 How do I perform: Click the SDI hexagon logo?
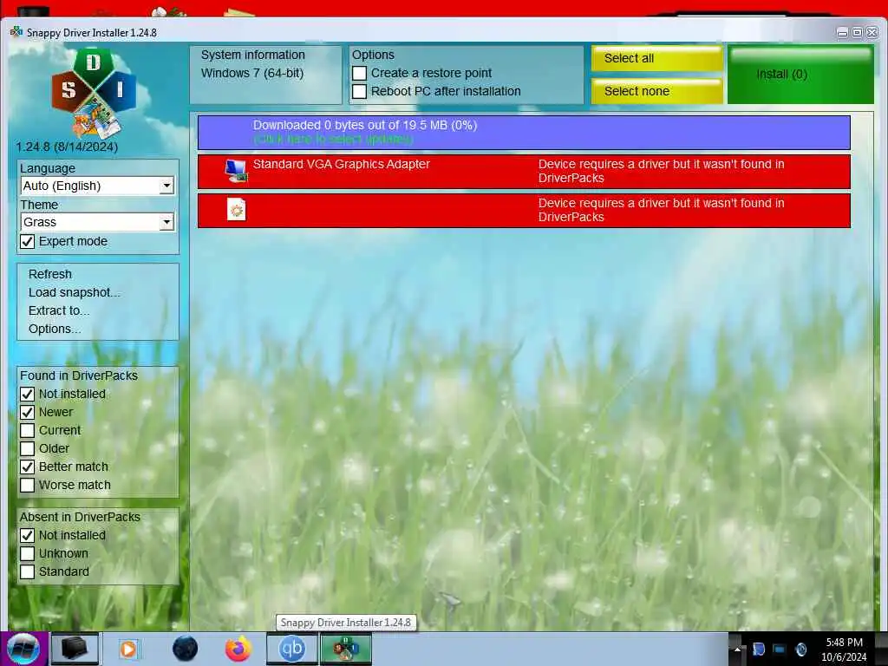tap(94, 93)
